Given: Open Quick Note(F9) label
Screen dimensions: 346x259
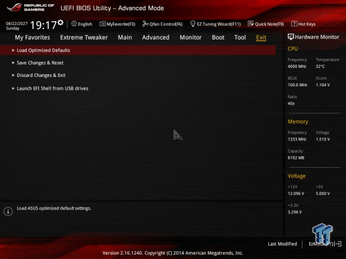Looking at the screenshot, I should pos(270,24).
